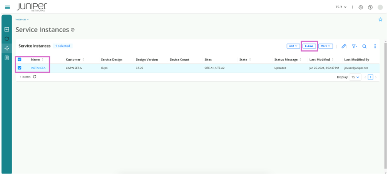The width and height of the screenshot is (388, 176).
Task: Sort by Name column arrows
Action: 43,60
